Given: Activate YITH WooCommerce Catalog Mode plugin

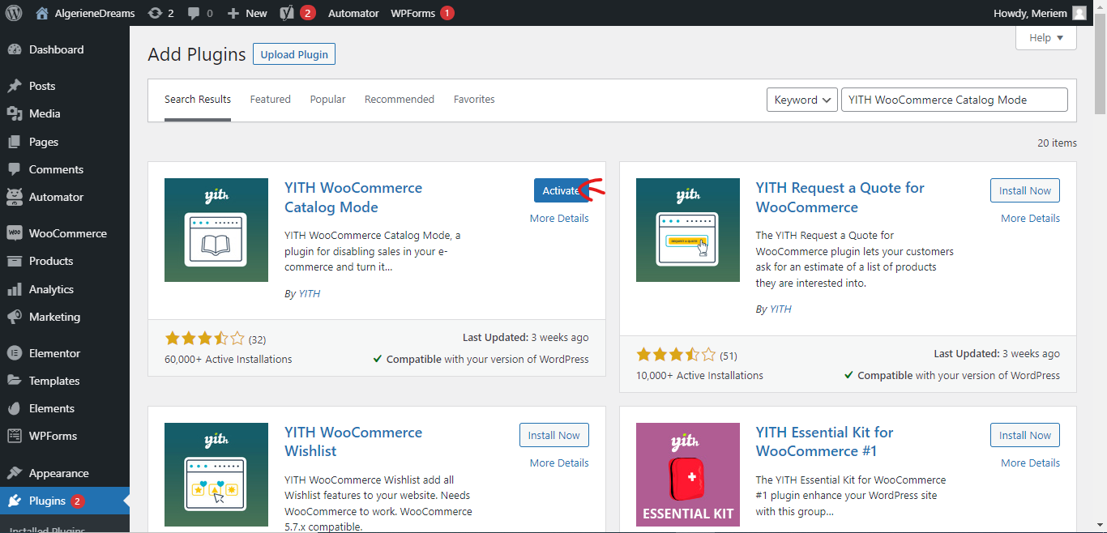Looking at the screenshot, I should (x=562, y=190).
